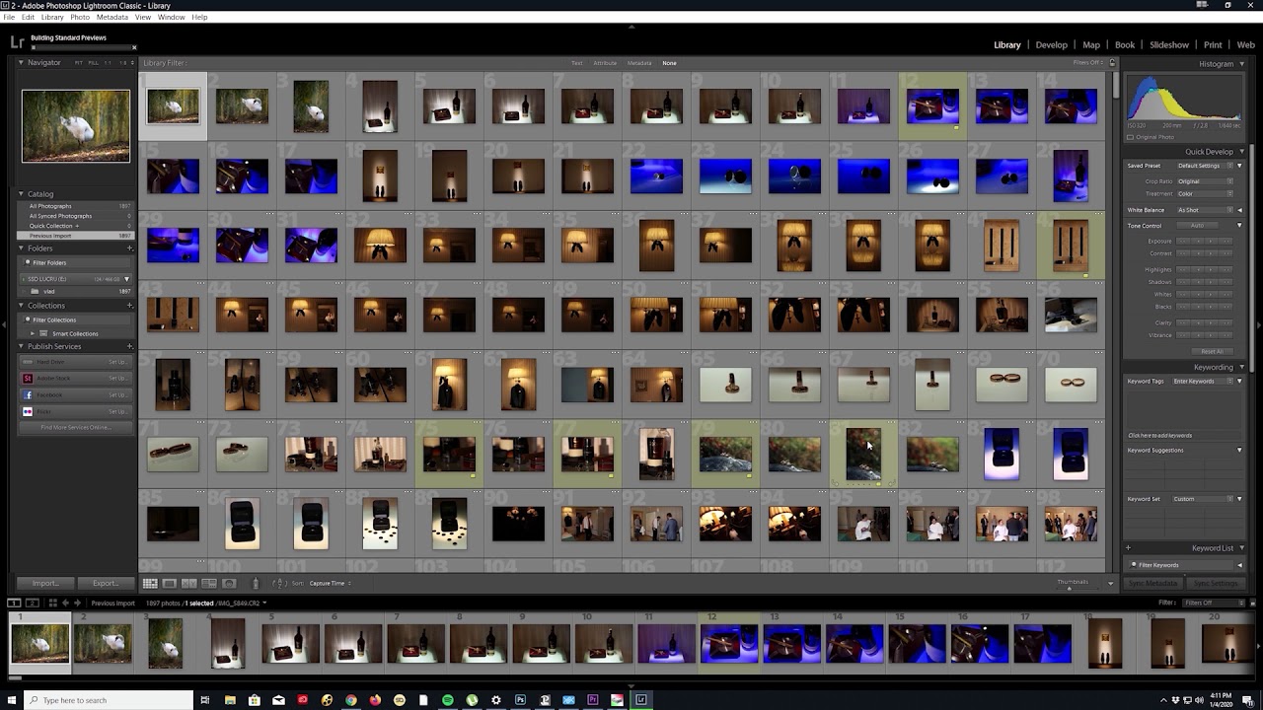Screen dimensions: 1263x710
Task: Add keyword with Keyword List plus icon
Action: (1128, 548)
